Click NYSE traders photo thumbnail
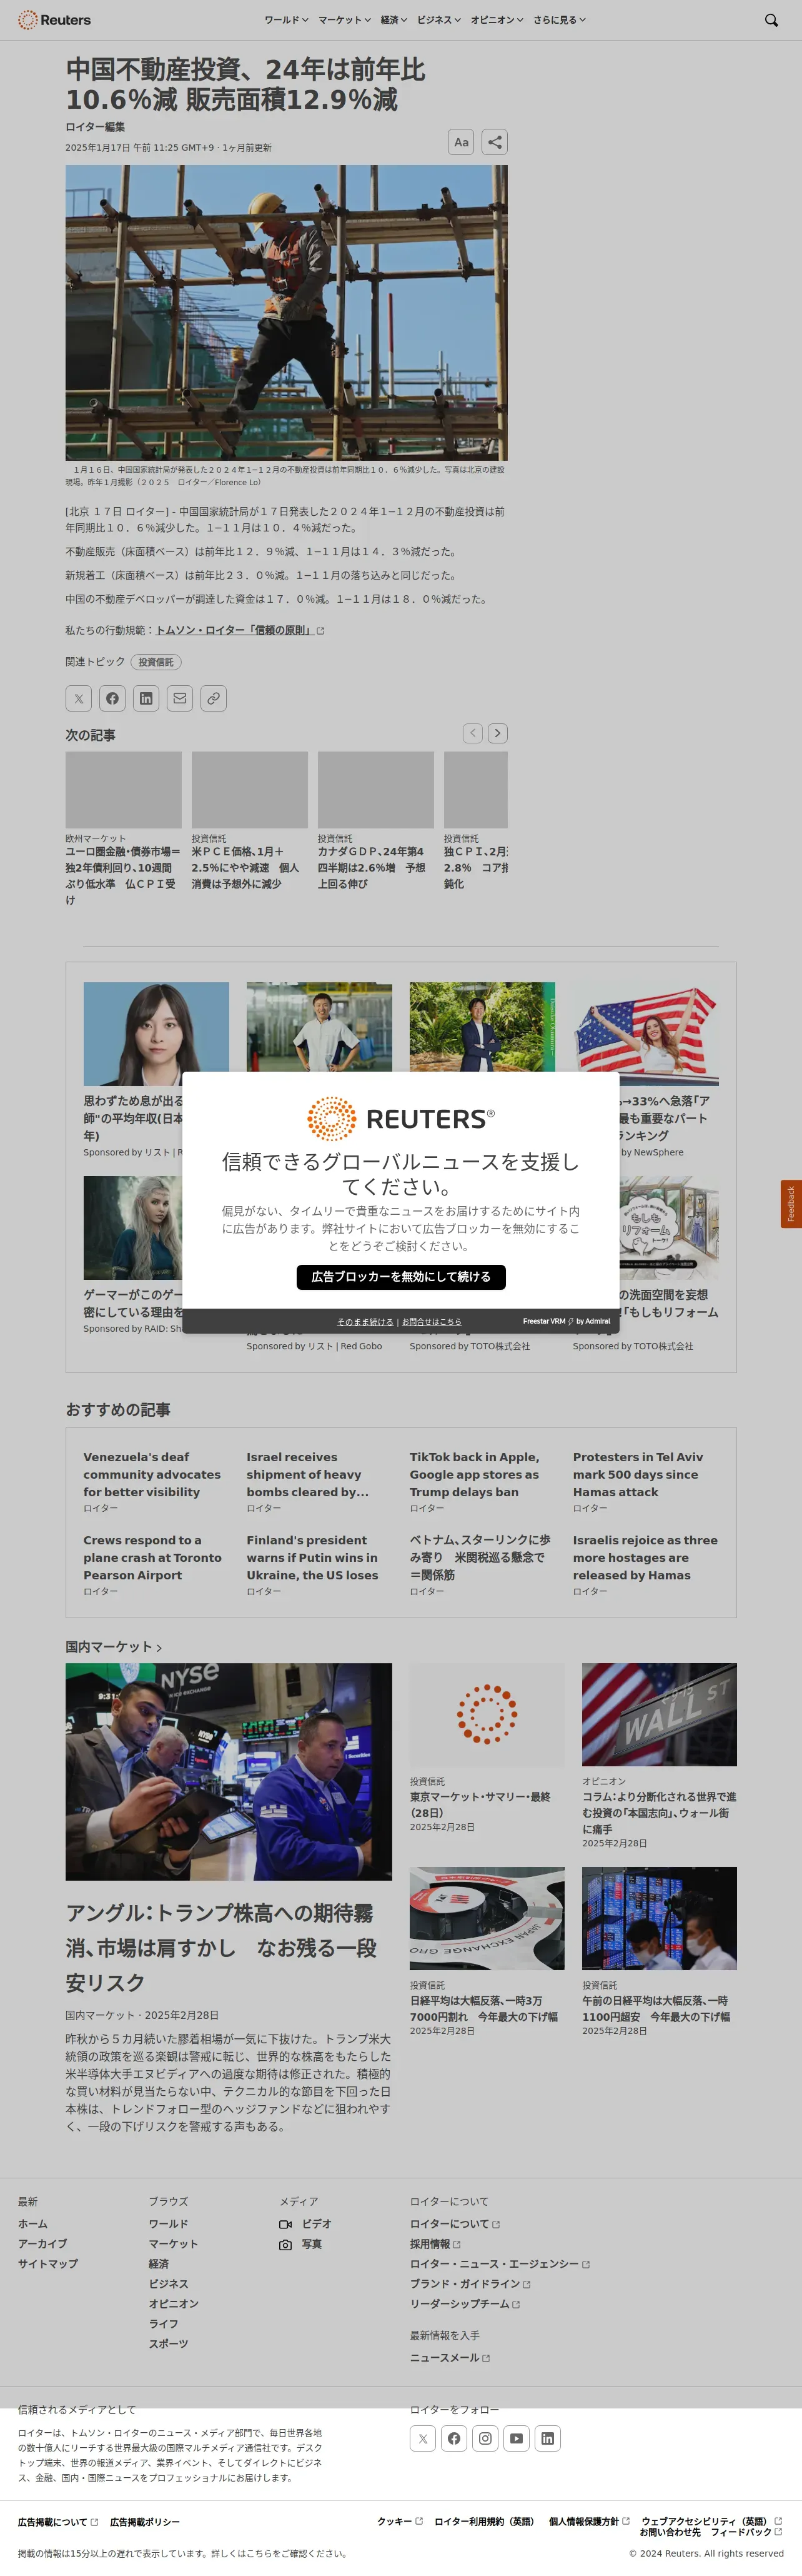The height and width of the screenshot is (2576, 802). tap(229, 1772)
